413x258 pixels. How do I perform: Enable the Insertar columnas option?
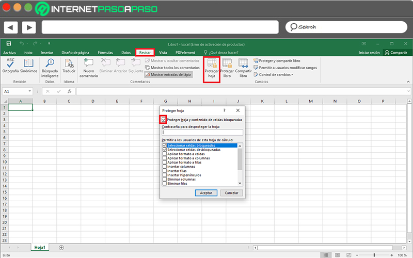[165, 166]
